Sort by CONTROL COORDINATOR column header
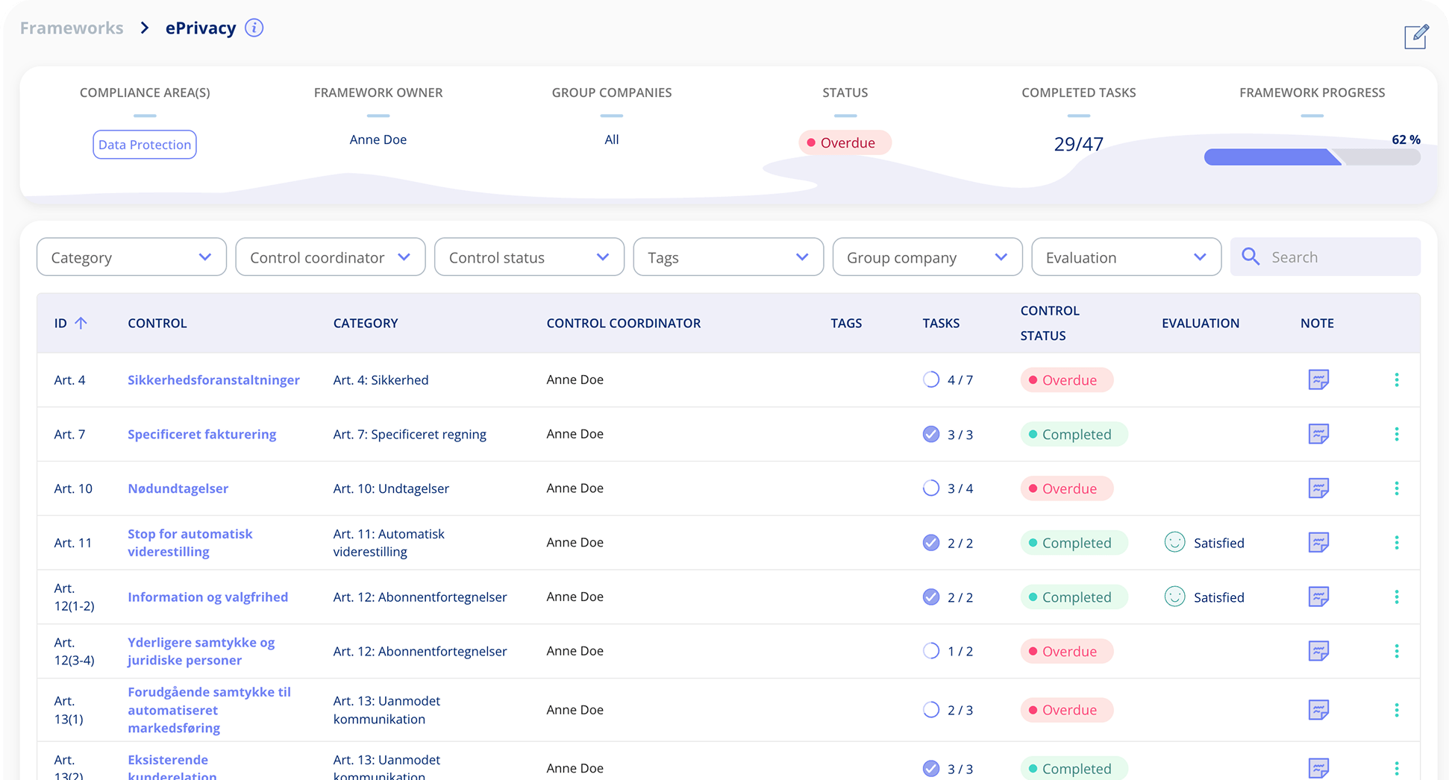 coord(624,323)
